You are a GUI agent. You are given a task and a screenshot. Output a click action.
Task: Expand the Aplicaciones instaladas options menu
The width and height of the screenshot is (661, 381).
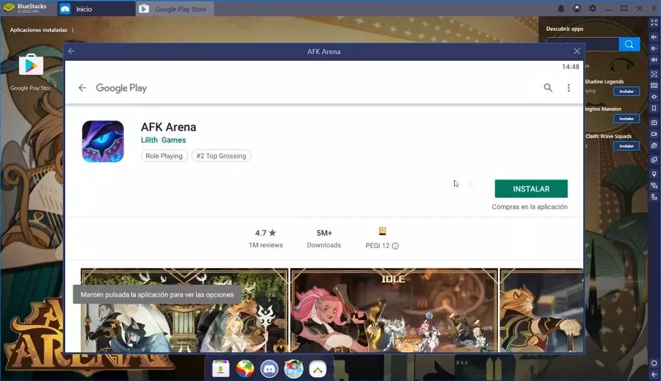[73, 30]
